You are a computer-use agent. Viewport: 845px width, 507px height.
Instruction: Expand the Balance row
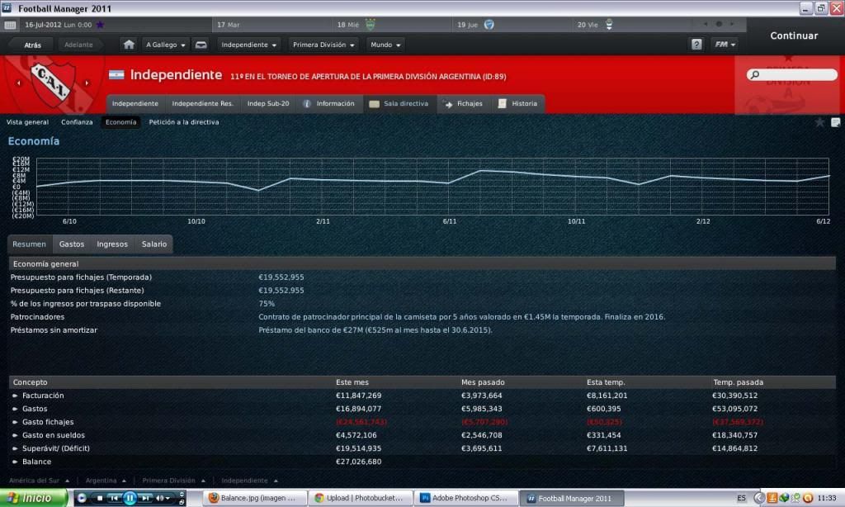pyautogui.click(x=15, y=462)
